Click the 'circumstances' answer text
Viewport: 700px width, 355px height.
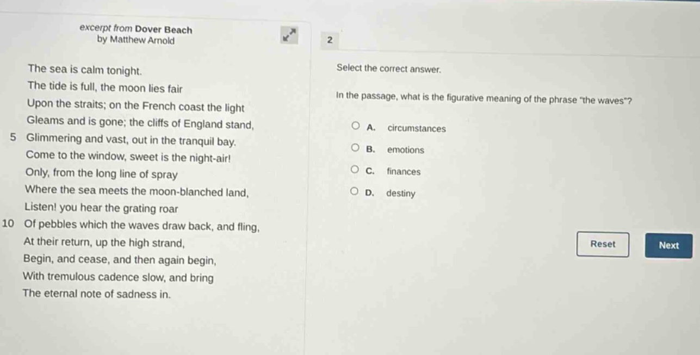417,129
